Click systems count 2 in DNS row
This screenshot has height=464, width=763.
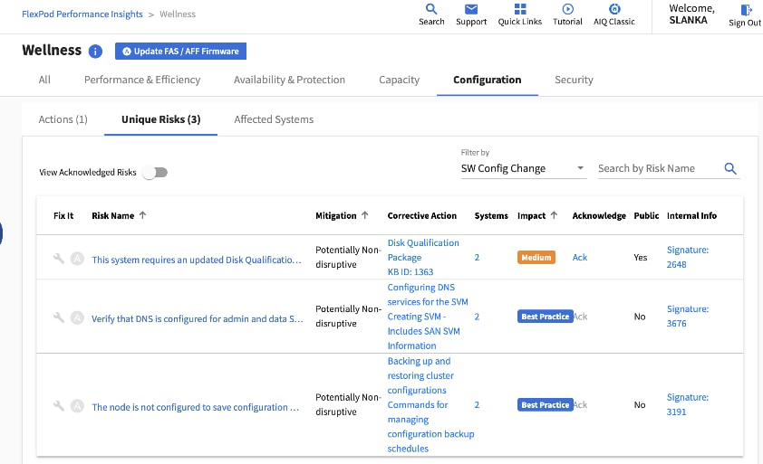[x=477, y=317]
